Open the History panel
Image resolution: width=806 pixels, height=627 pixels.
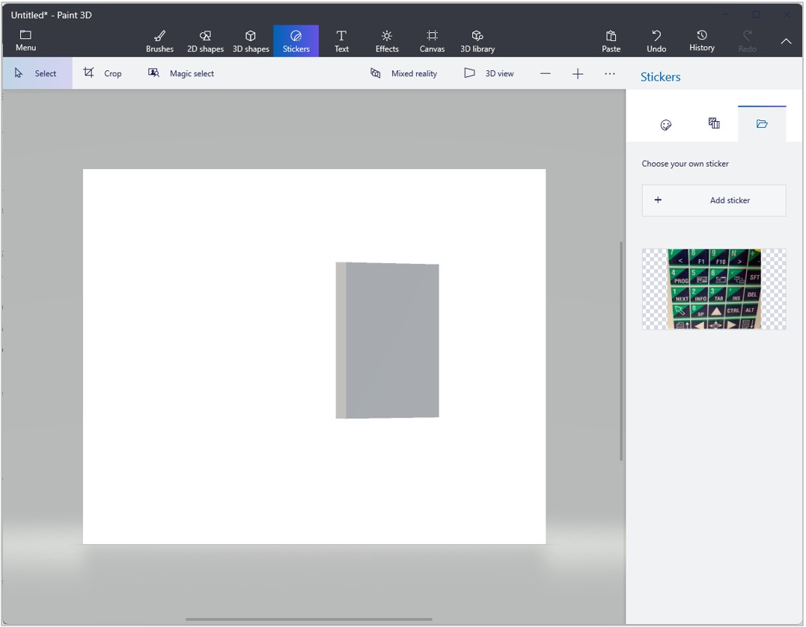(701, 40)
